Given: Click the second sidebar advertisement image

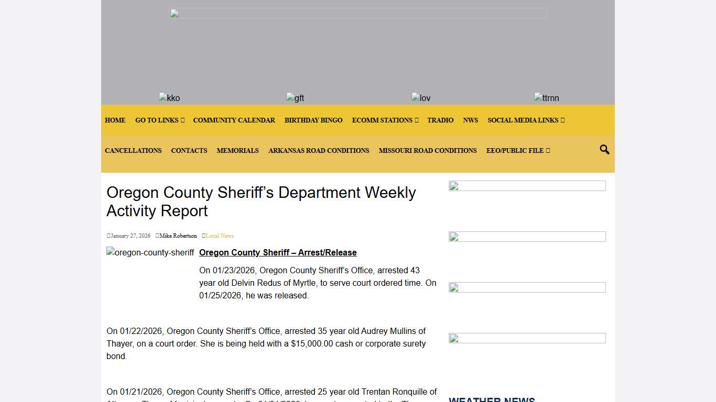Looking at the screenshot, I should [x=527, y=237].
